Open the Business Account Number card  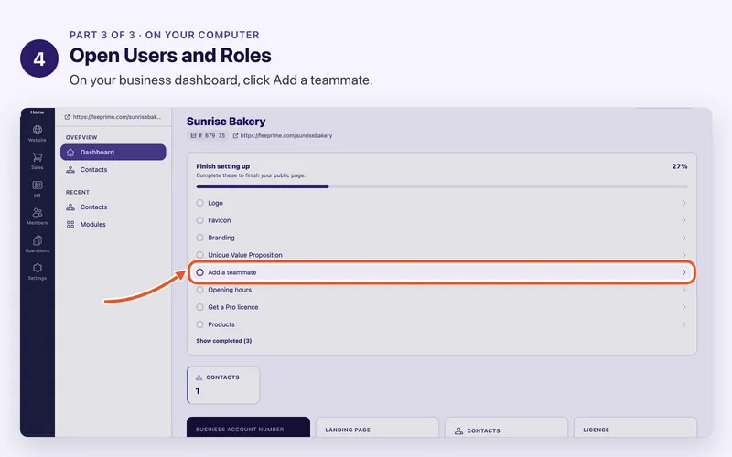point(248,427)
